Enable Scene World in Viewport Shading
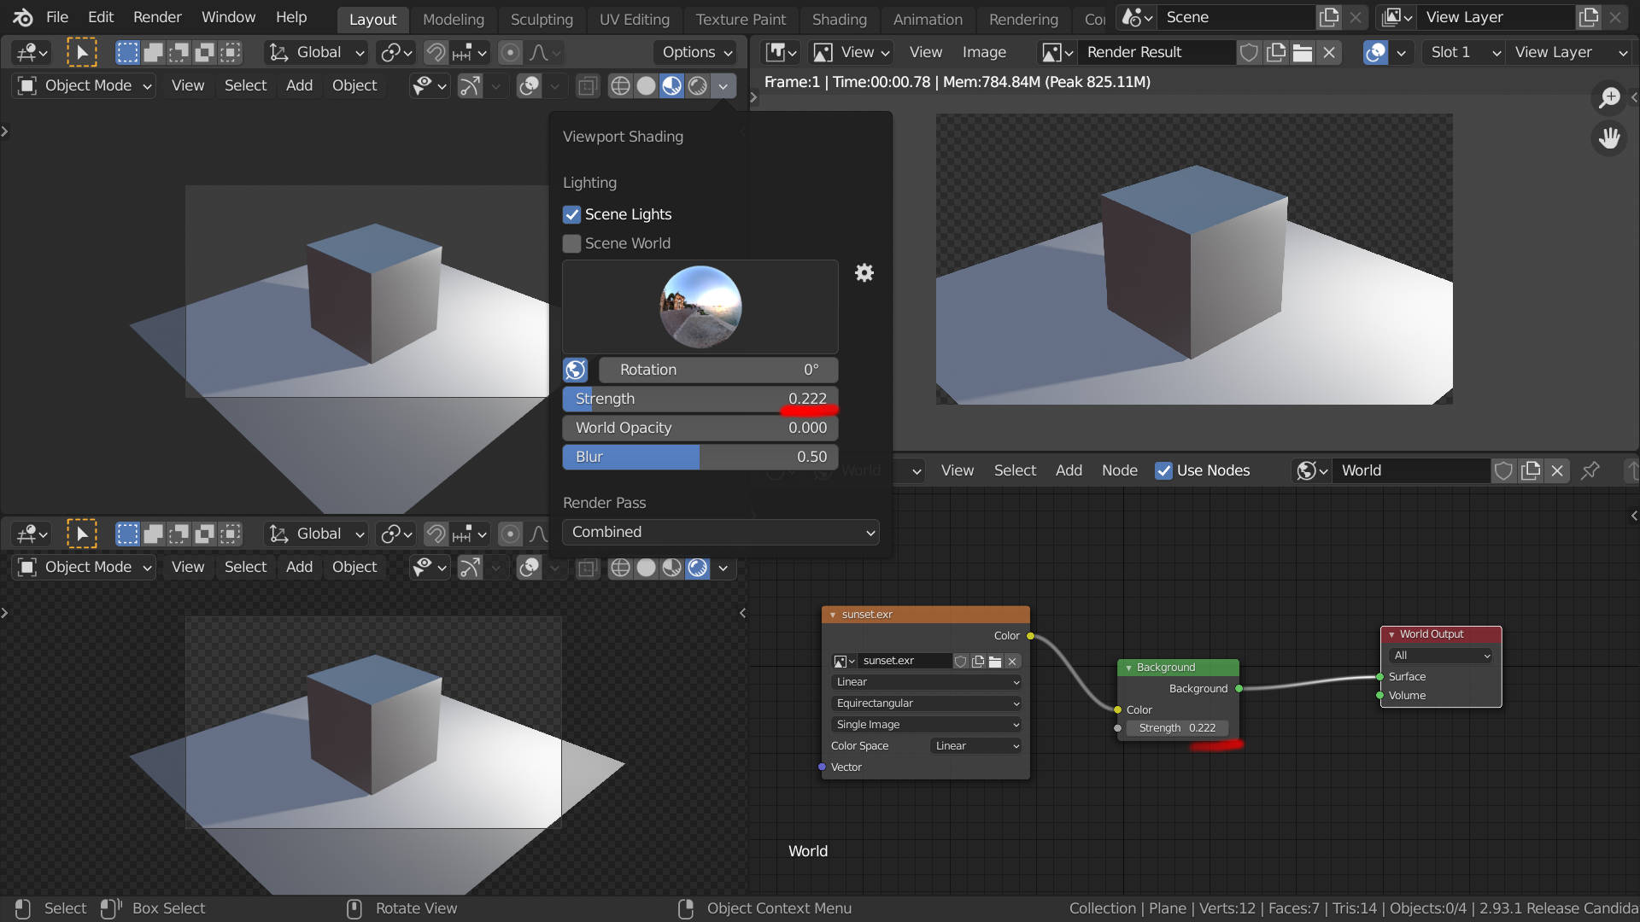The width and height of the screenshot is (1640, 922). coord(571,243)
